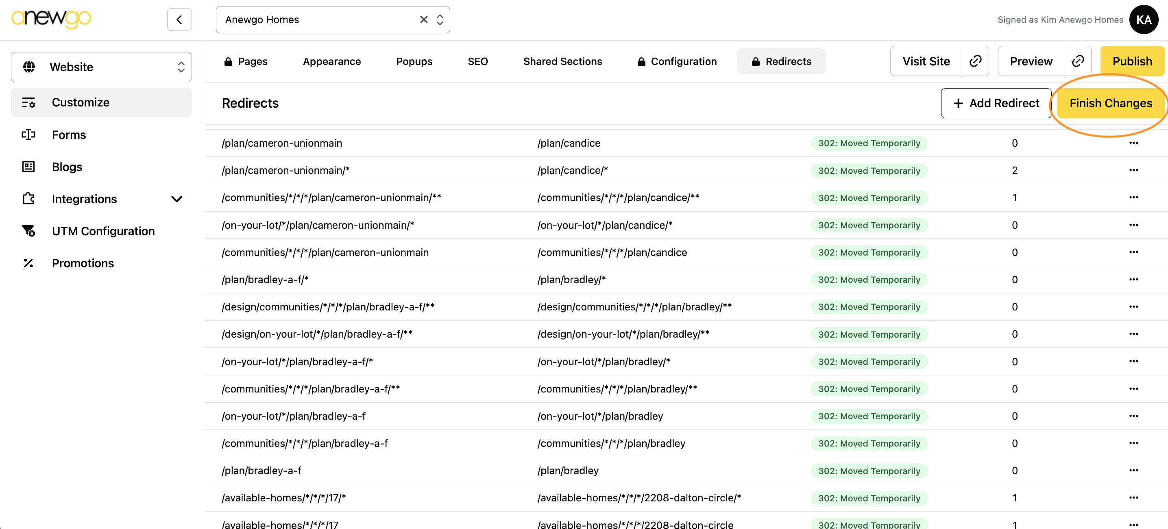The image size is (1168, 529).
Task: Copy the Visit Site link icon
Action: coord(975,61)
